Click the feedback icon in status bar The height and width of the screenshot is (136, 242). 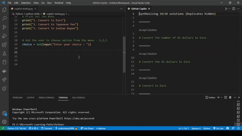[x=233, y=128]
